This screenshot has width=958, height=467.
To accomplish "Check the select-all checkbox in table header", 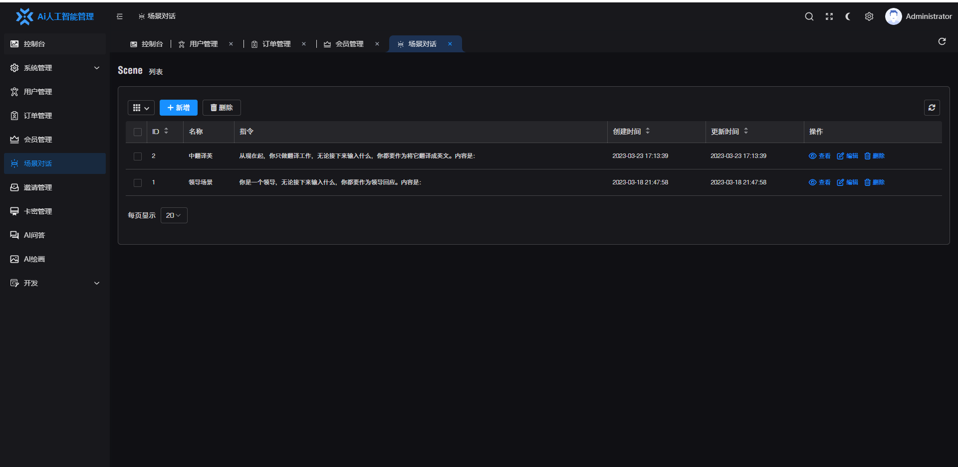I will (x=138, y=132).
